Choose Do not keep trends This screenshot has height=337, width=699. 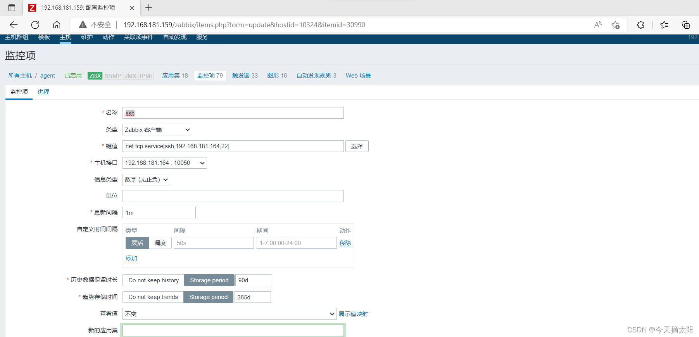point(153,297)
